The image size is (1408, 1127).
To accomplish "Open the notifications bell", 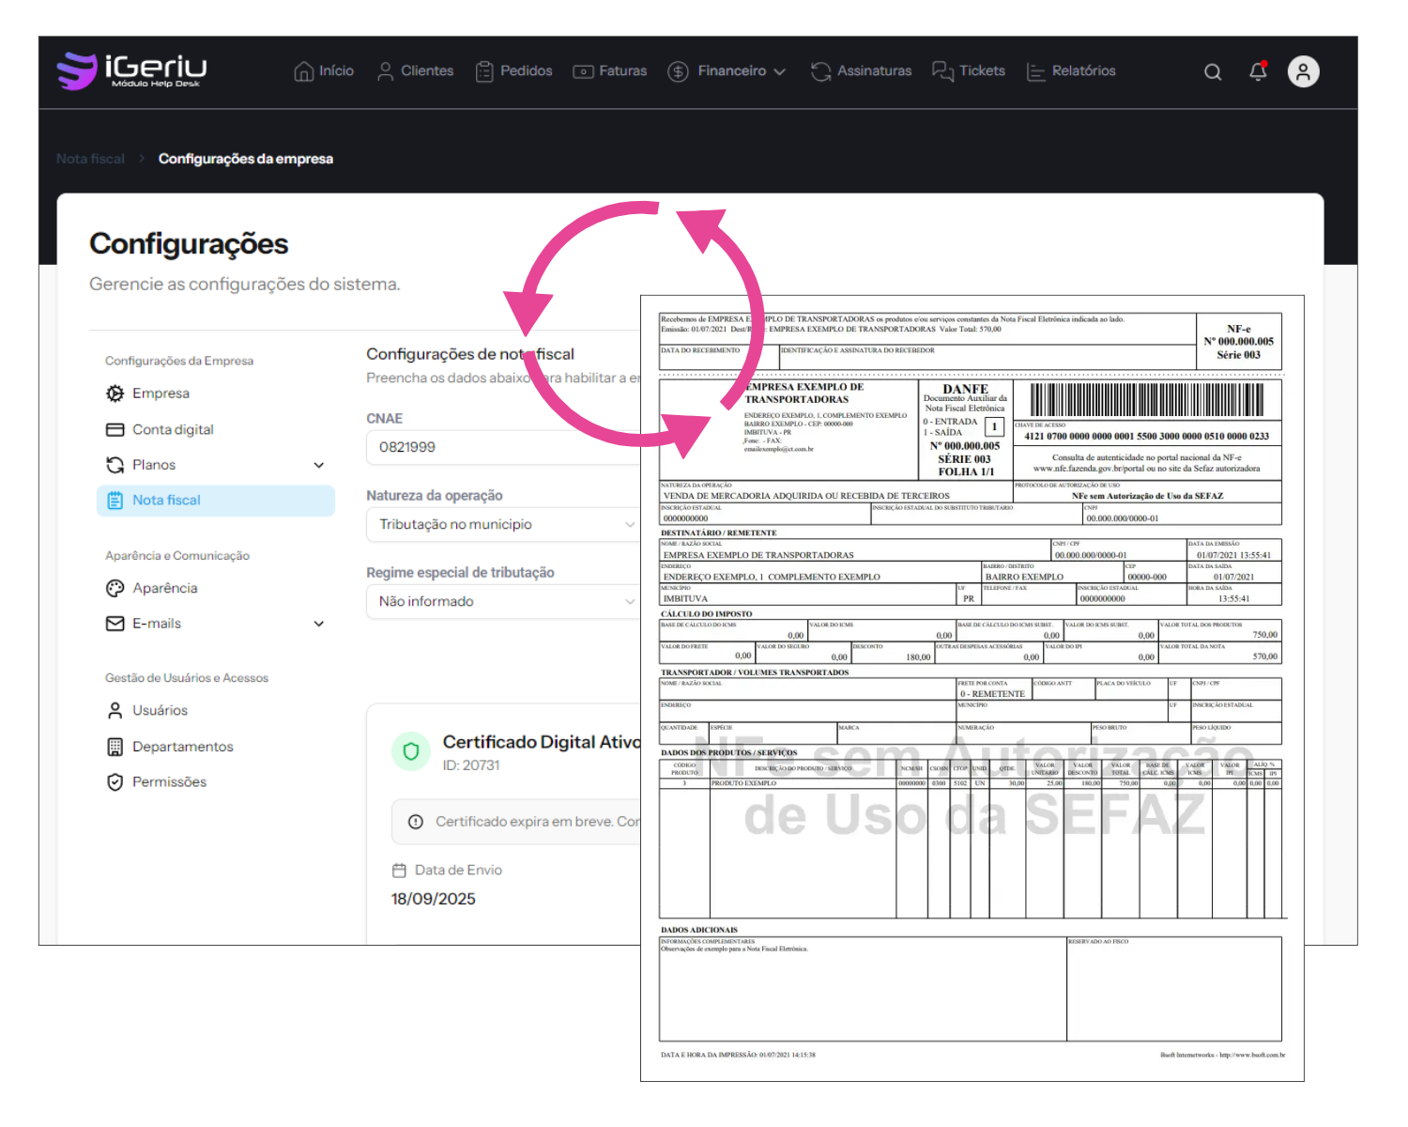I will (x=1258, y=71).
